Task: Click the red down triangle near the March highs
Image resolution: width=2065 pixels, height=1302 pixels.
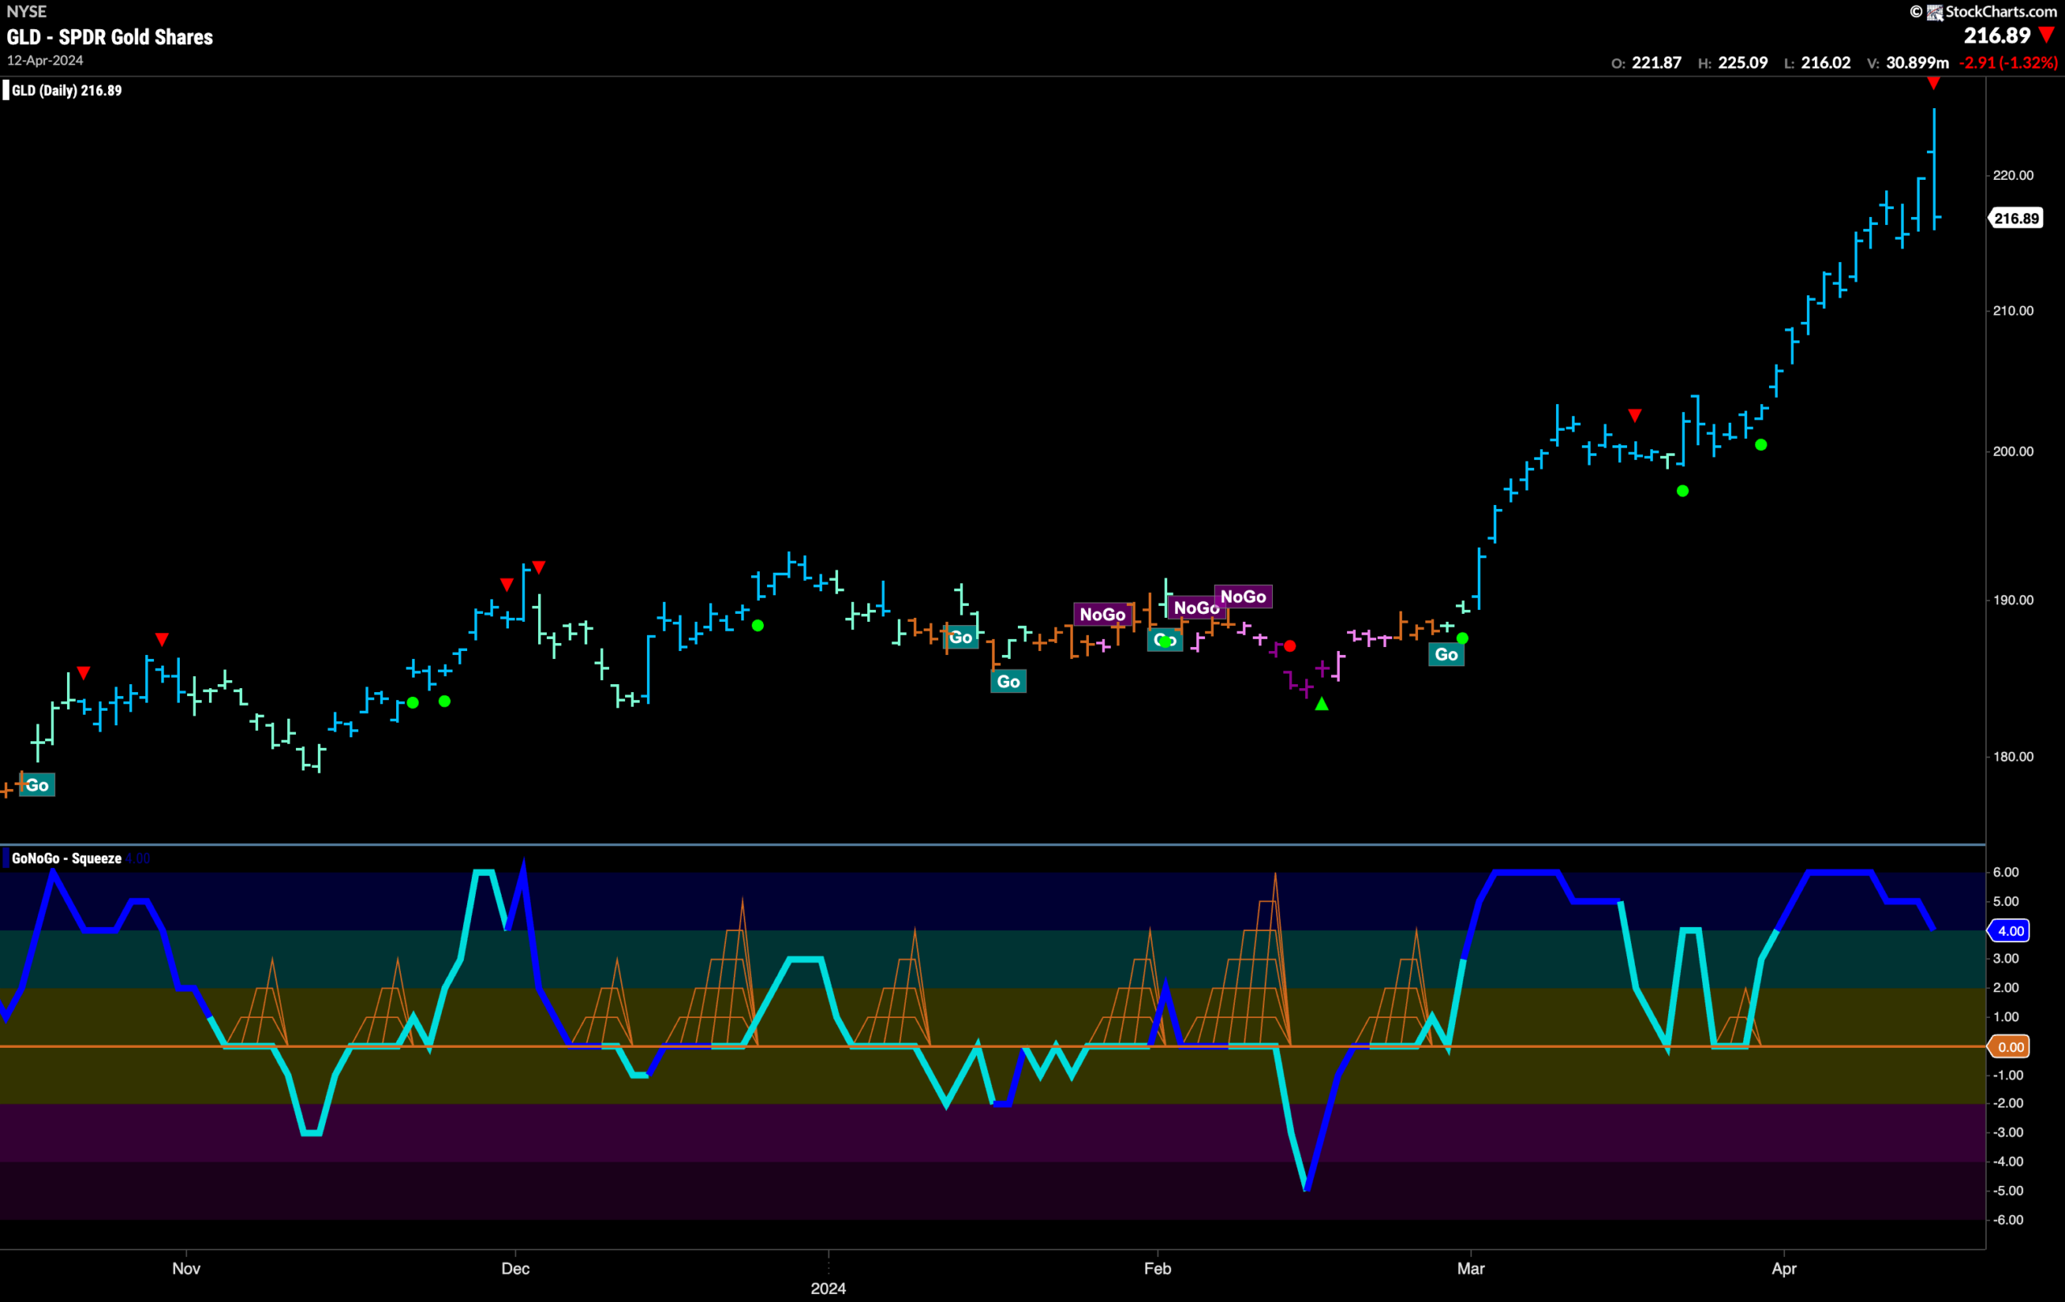Action: point(1634,416)
